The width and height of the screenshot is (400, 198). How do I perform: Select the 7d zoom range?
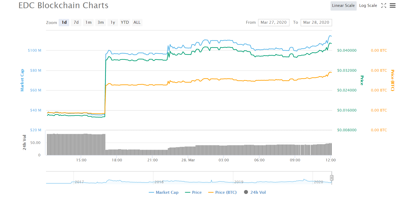click(x=76, y=22)
